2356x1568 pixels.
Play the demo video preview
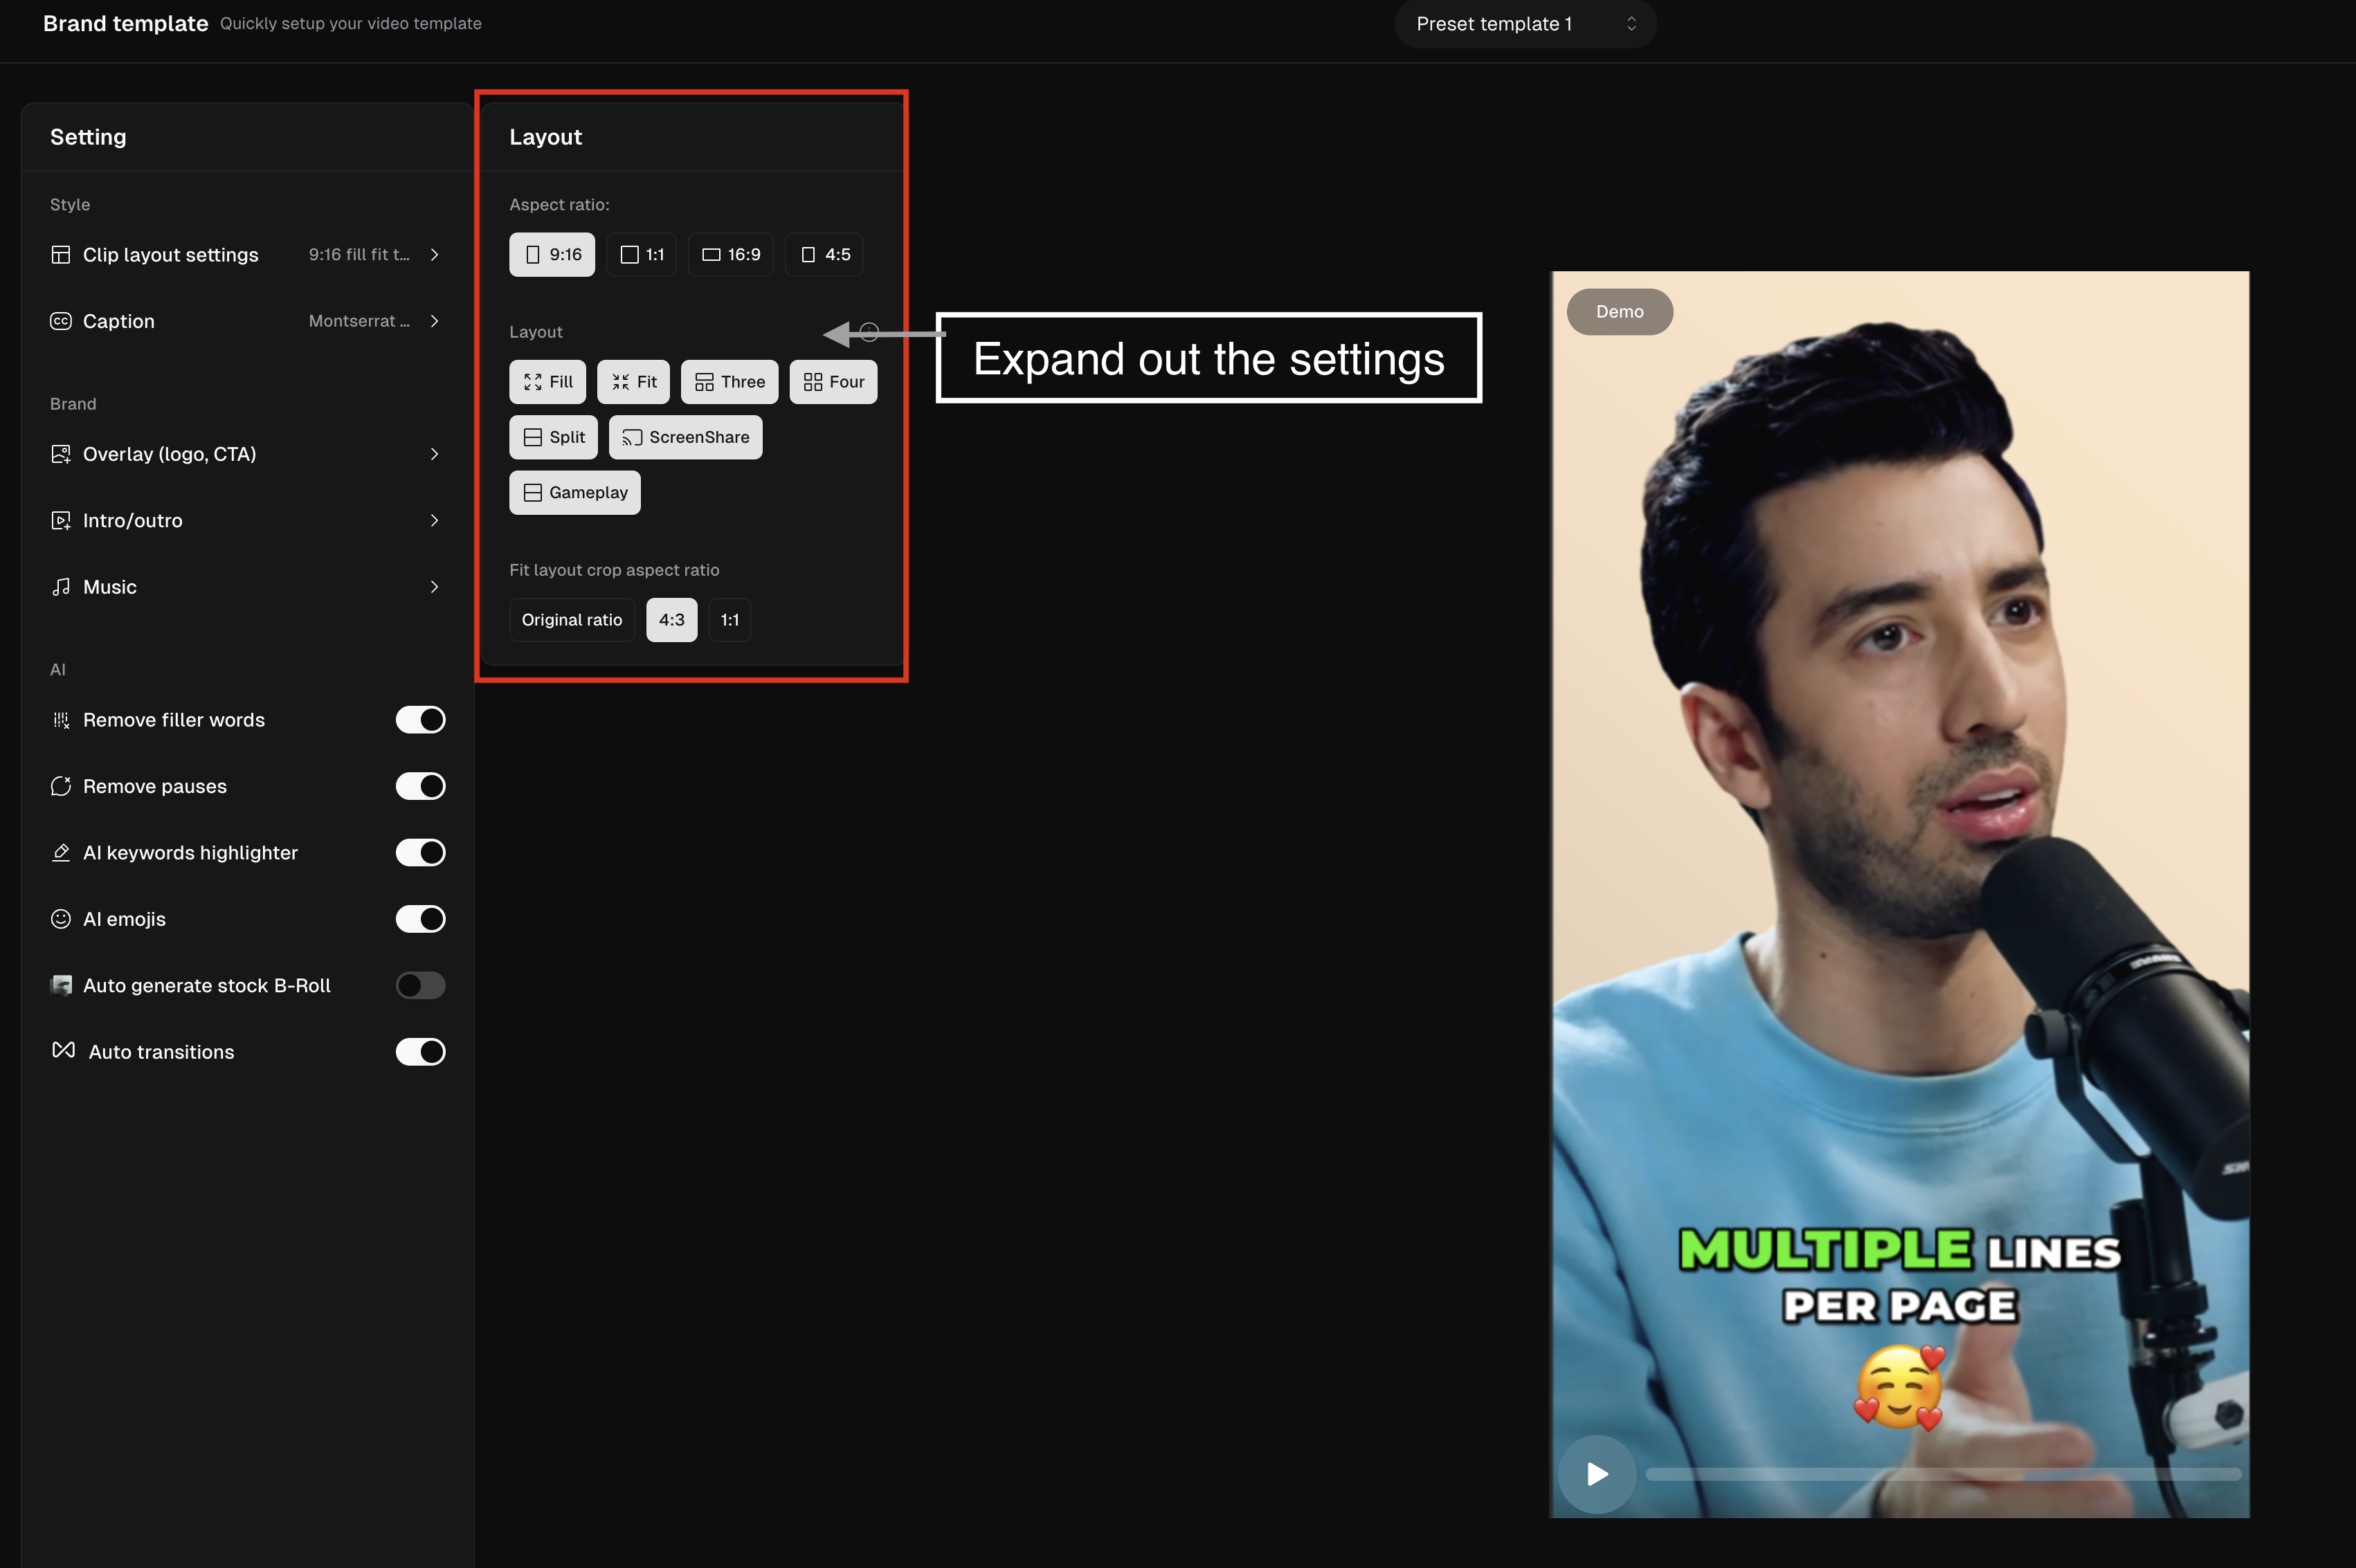tap(1597, 1474)
